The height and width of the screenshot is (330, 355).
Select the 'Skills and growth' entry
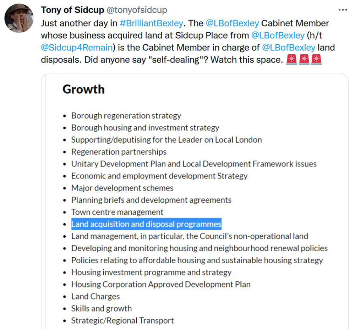[101, 309]
